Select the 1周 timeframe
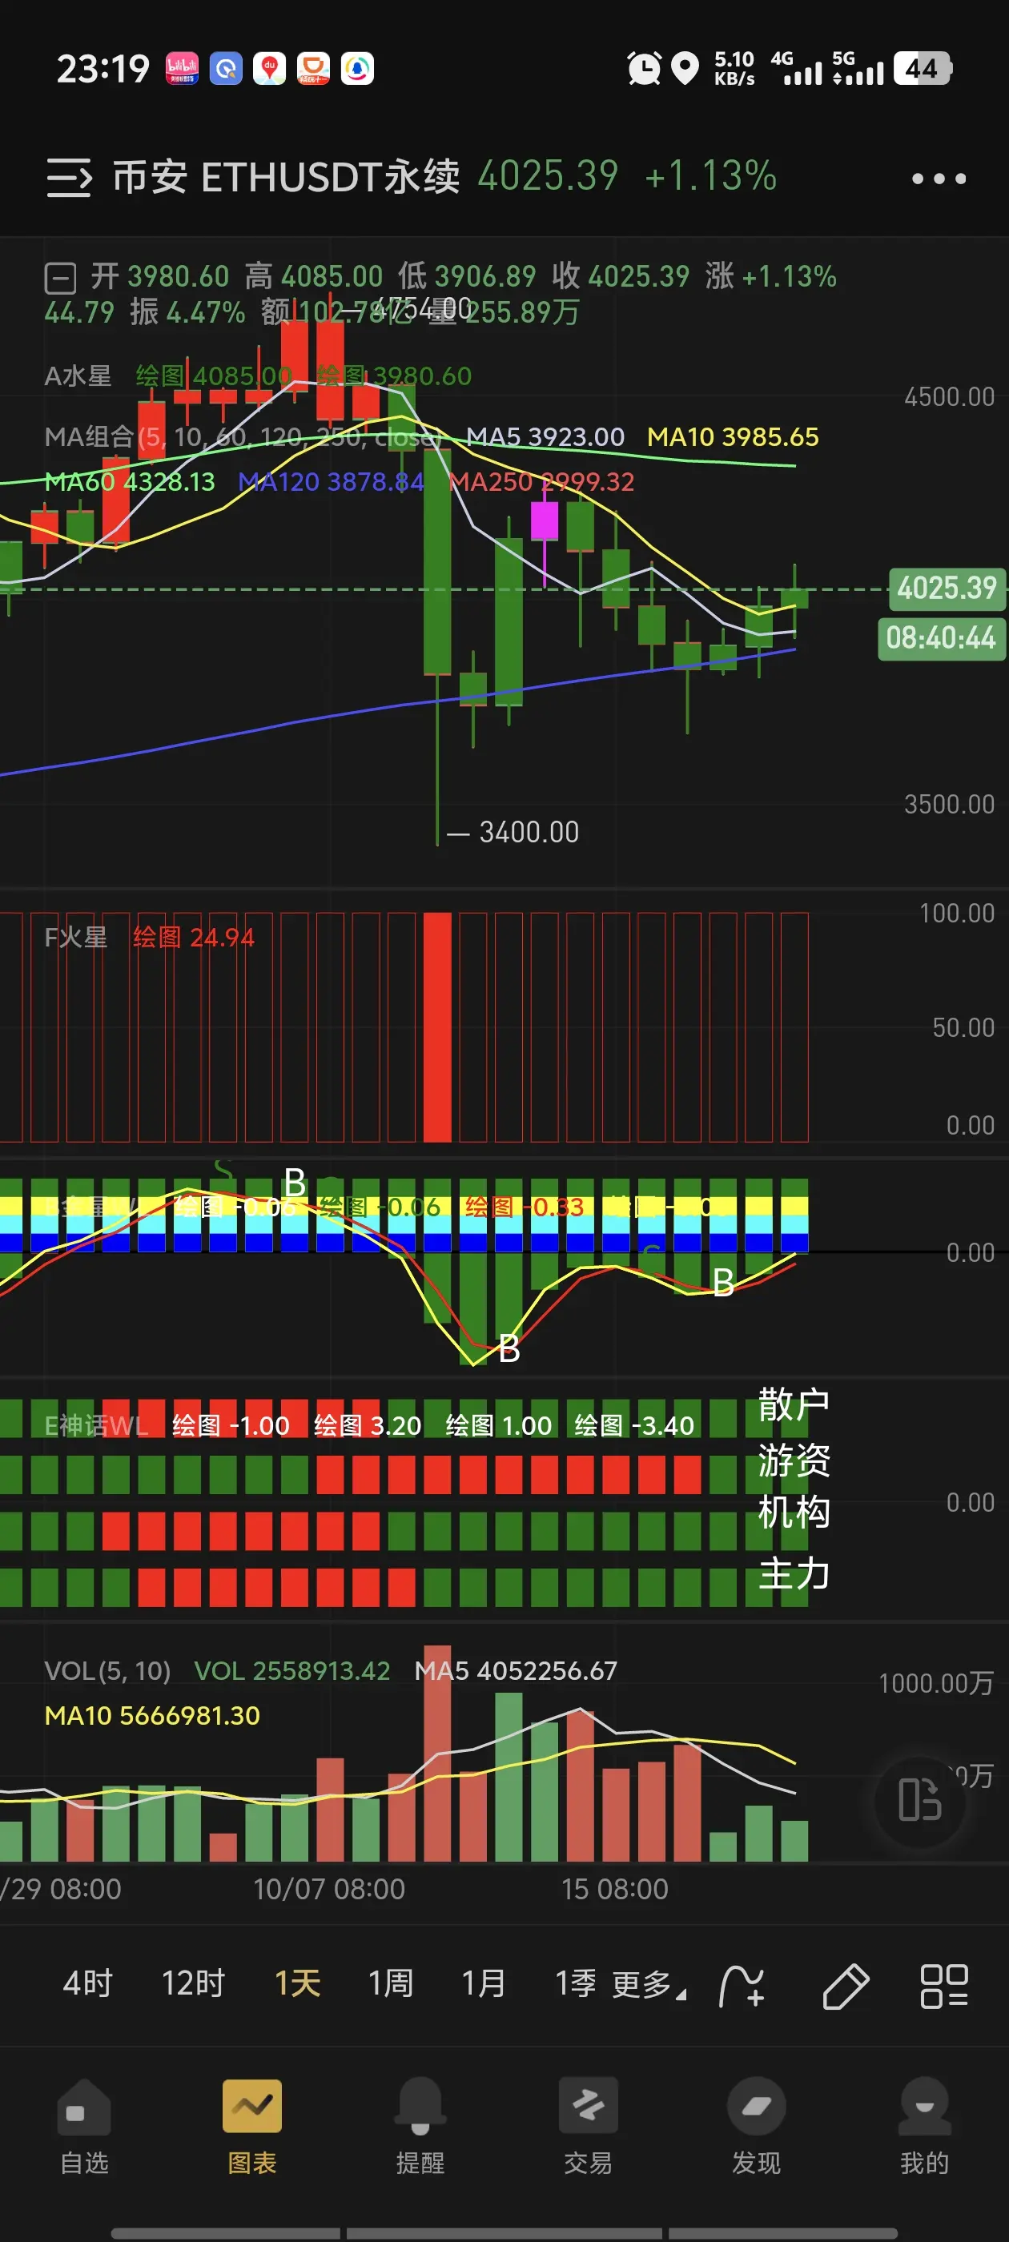This screenshot has width=1009, height=2242. coord(390,1983)
